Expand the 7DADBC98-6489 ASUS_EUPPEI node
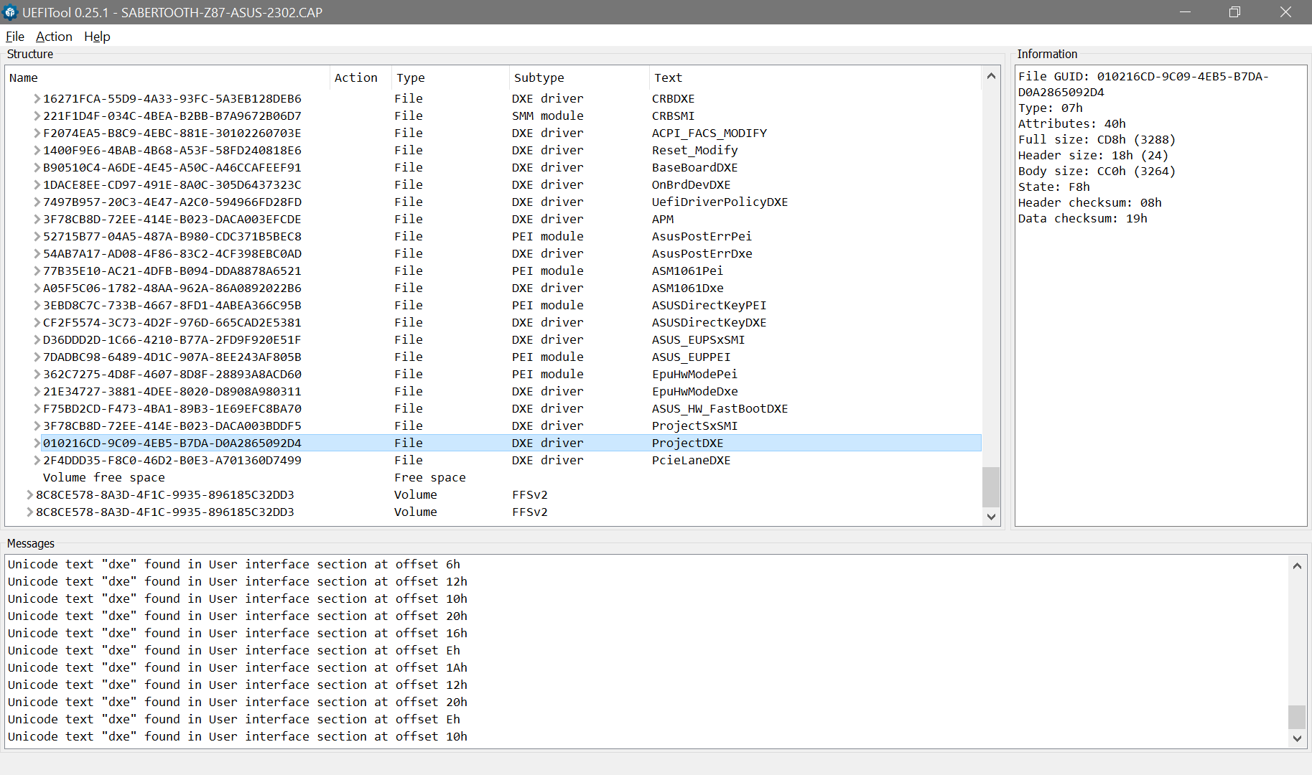Viewport: 1312px width, 775px height. coord(37,357)
